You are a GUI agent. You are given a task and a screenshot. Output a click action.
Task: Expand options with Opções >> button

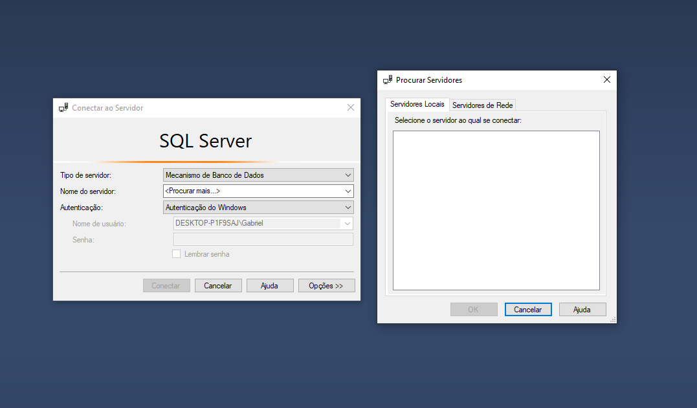tap(326, 285)
